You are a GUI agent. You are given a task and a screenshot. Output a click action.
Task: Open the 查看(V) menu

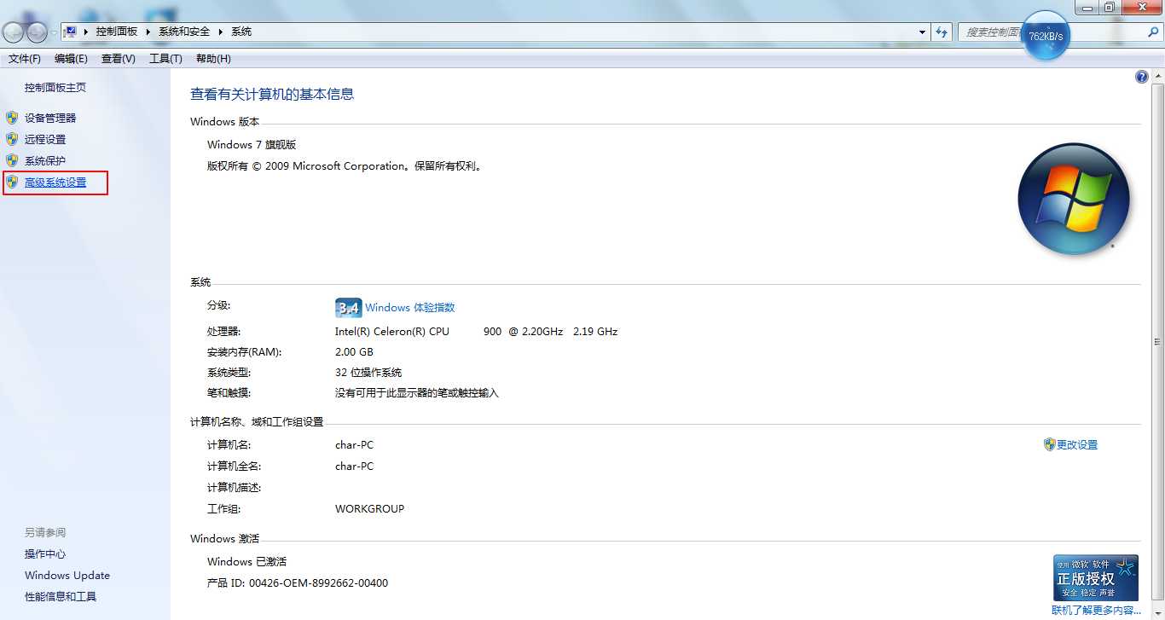[x=119, y=59]
